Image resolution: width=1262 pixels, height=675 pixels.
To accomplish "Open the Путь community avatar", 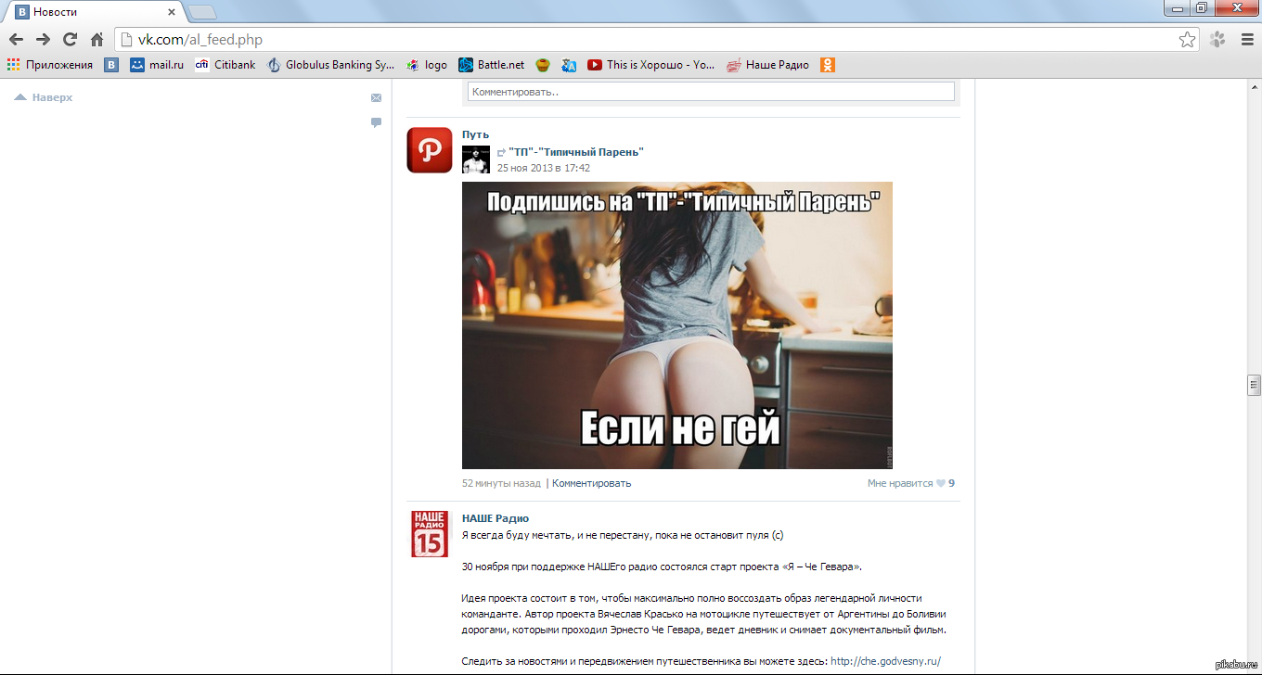I will pos(429,150).
